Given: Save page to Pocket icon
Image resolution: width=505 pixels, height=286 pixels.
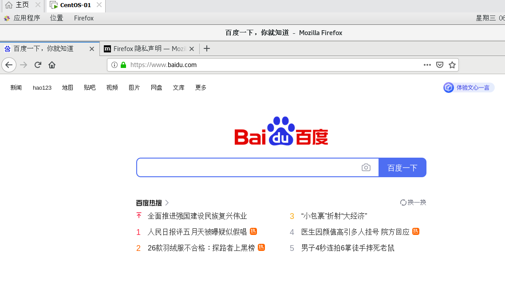Looking at the screenshot, I should pos(440,65).
